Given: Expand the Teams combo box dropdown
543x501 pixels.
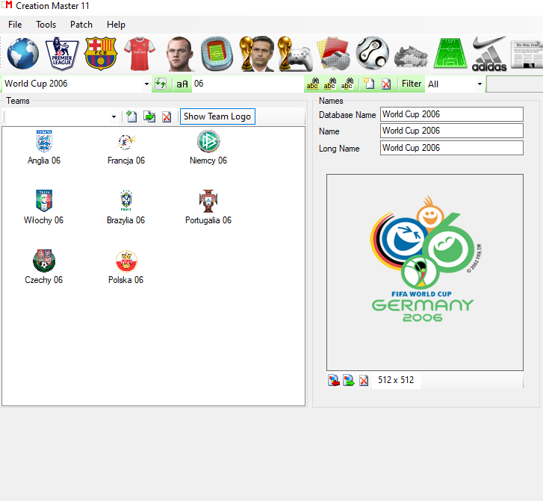Looking at the screenshot, I should point(114,117).
